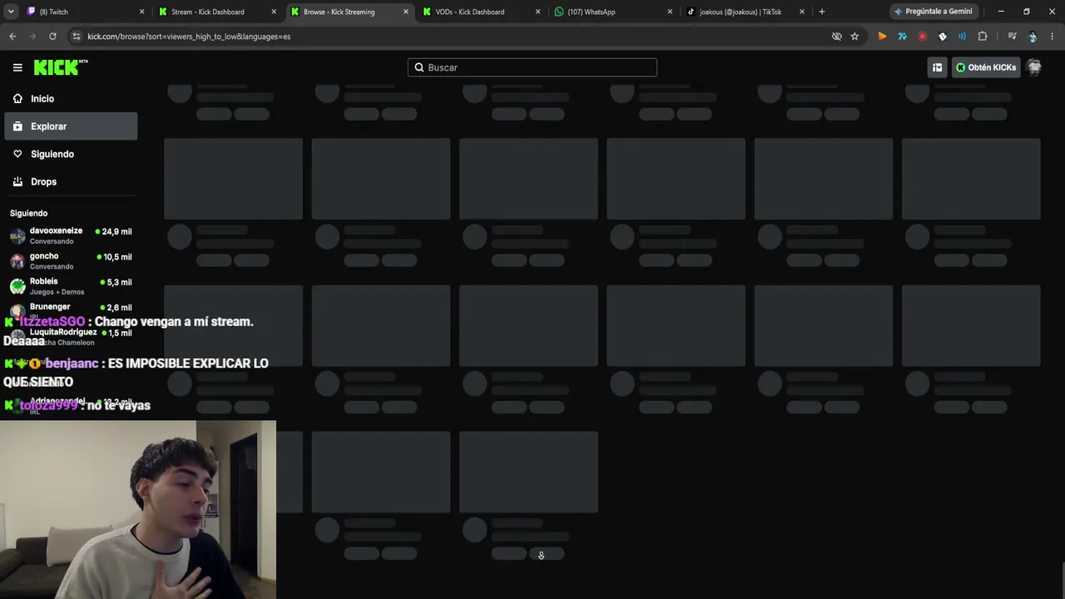Viewport: 1065px width, 599px height.
Task: Click Robleis's channel avatar
Action: tap(17, 286)
